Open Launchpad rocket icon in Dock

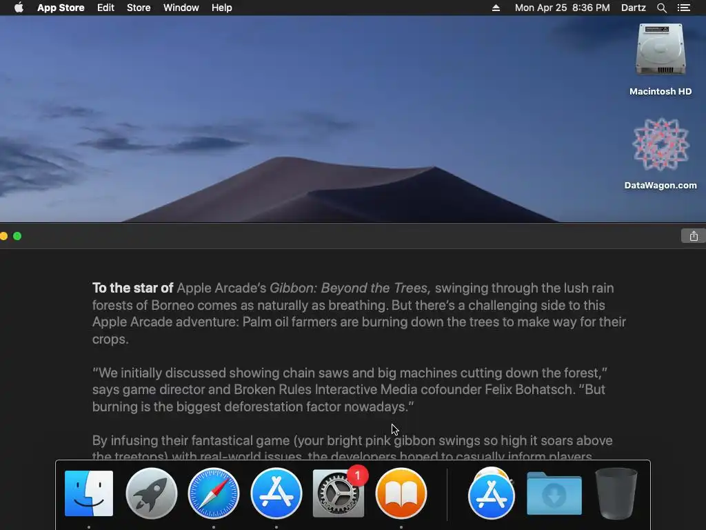[x=151, y=493]
